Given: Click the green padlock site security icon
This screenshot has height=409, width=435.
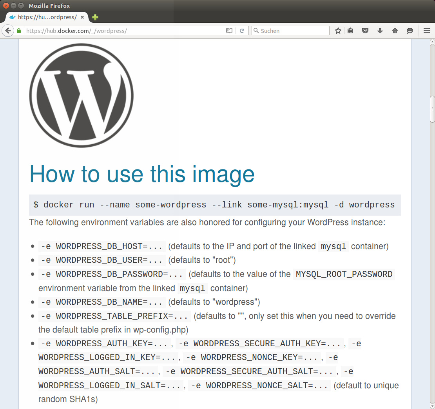Looking at the screenshot, I should point(18,31).
